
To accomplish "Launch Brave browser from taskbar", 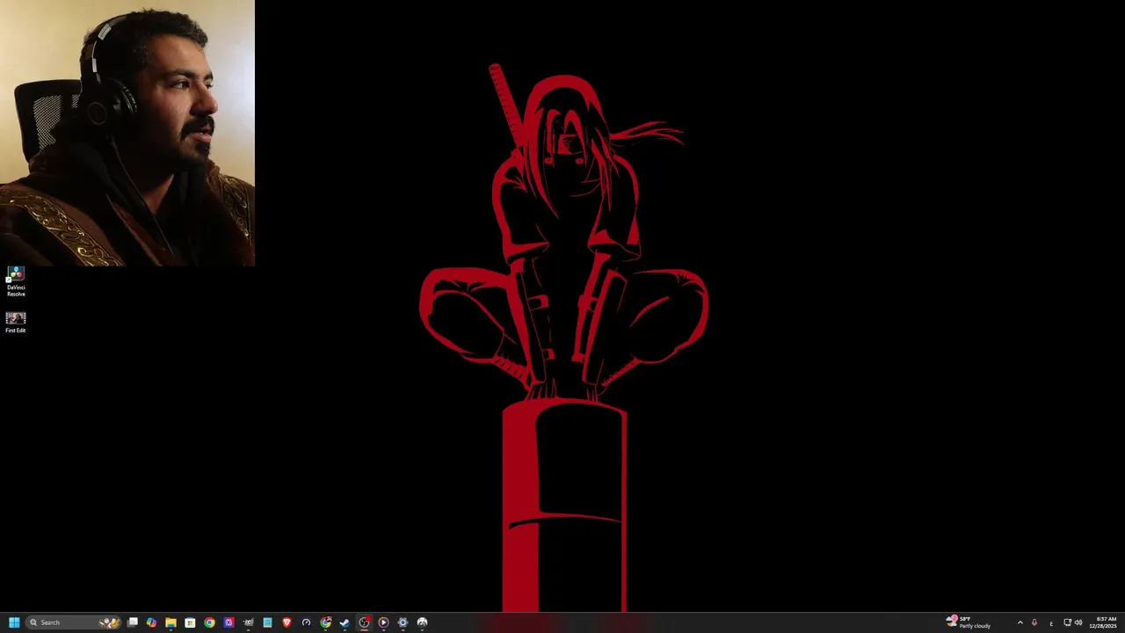I will (x=287, y=622).
